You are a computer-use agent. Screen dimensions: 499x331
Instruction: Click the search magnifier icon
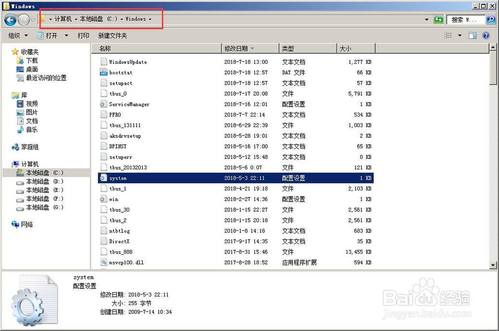(491, 19)
